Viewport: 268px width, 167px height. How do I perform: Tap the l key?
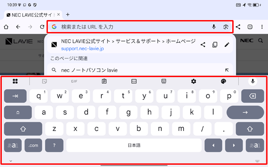(213, 113)
